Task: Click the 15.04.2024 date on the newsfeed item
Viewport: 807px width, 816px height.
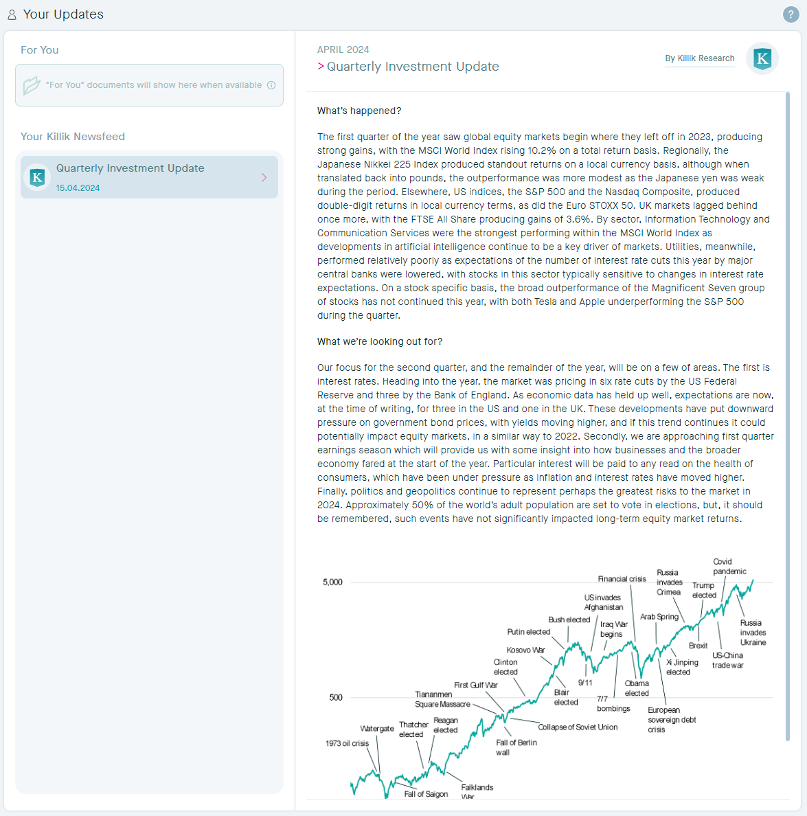Action: 78,188
